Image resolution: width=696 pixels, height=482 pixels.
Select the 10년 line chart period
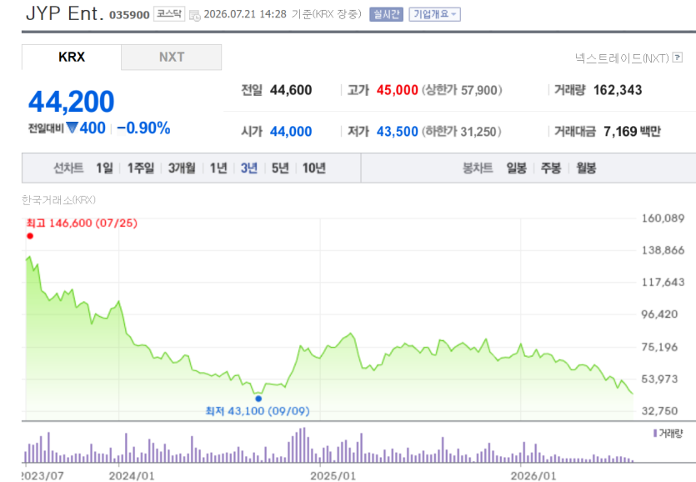[x=313, y=168]
